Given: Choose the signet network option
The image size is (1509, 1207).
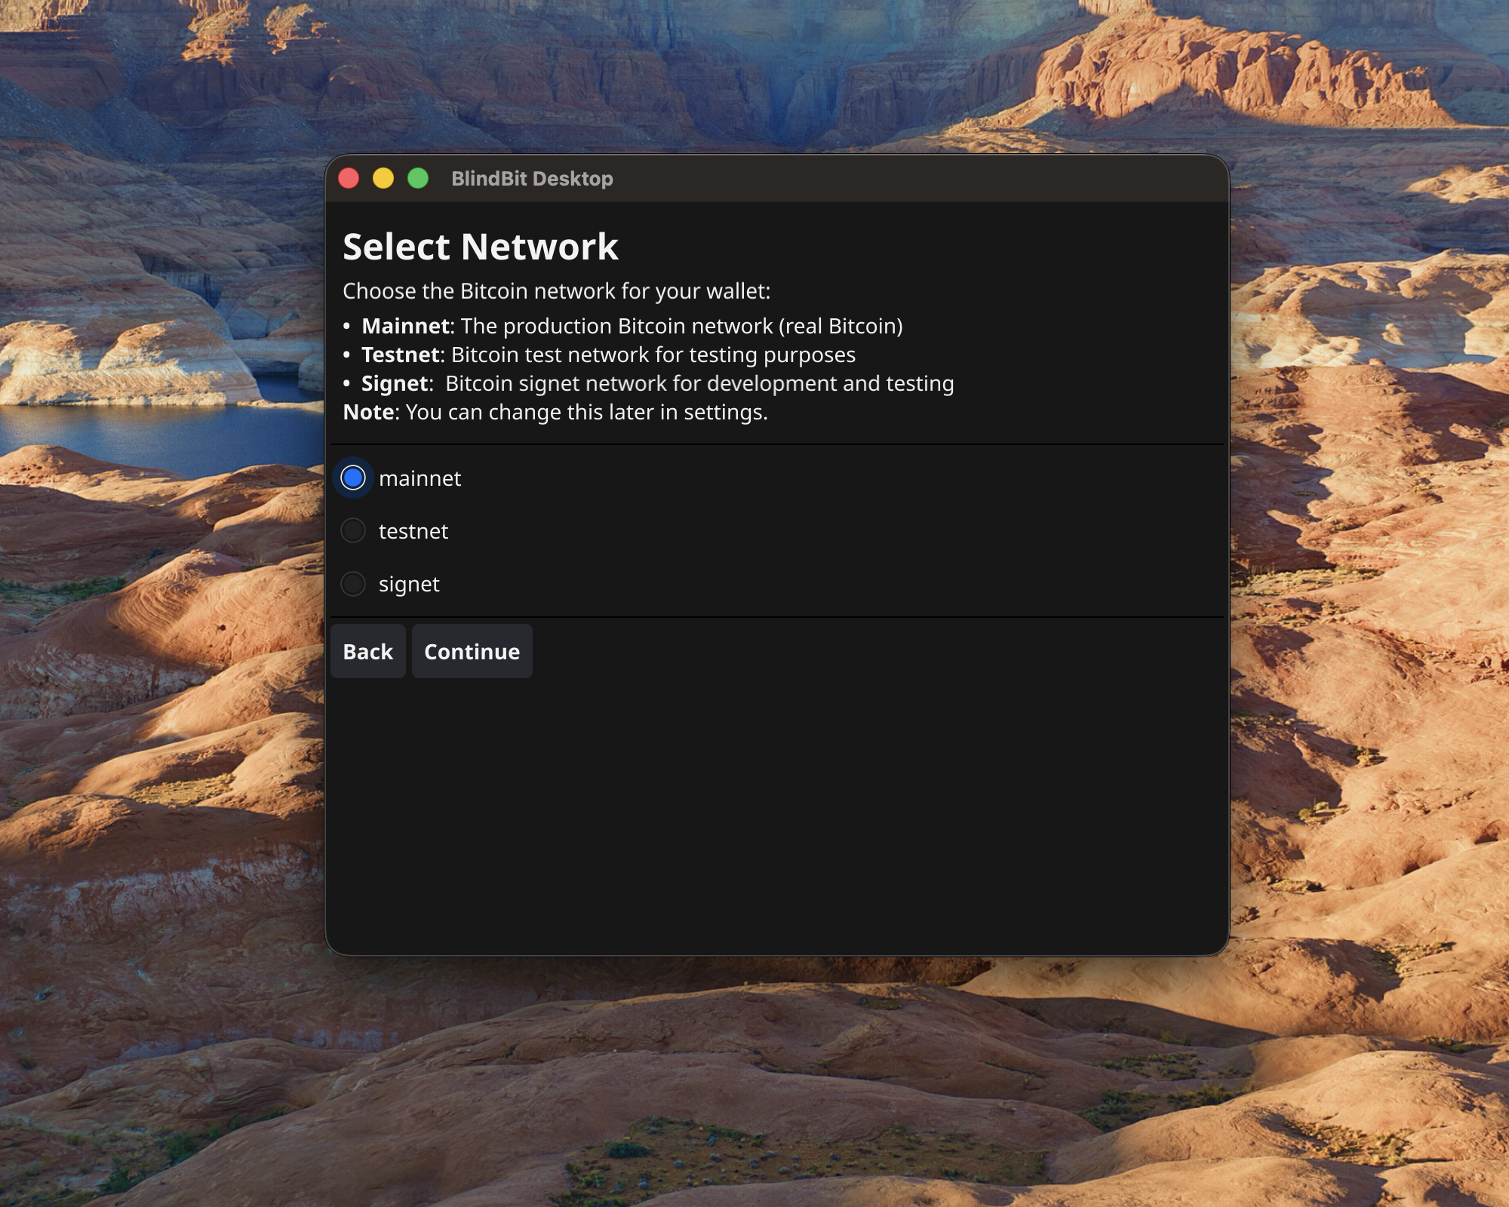Looking at the screenshot, I should coord(352,583).
